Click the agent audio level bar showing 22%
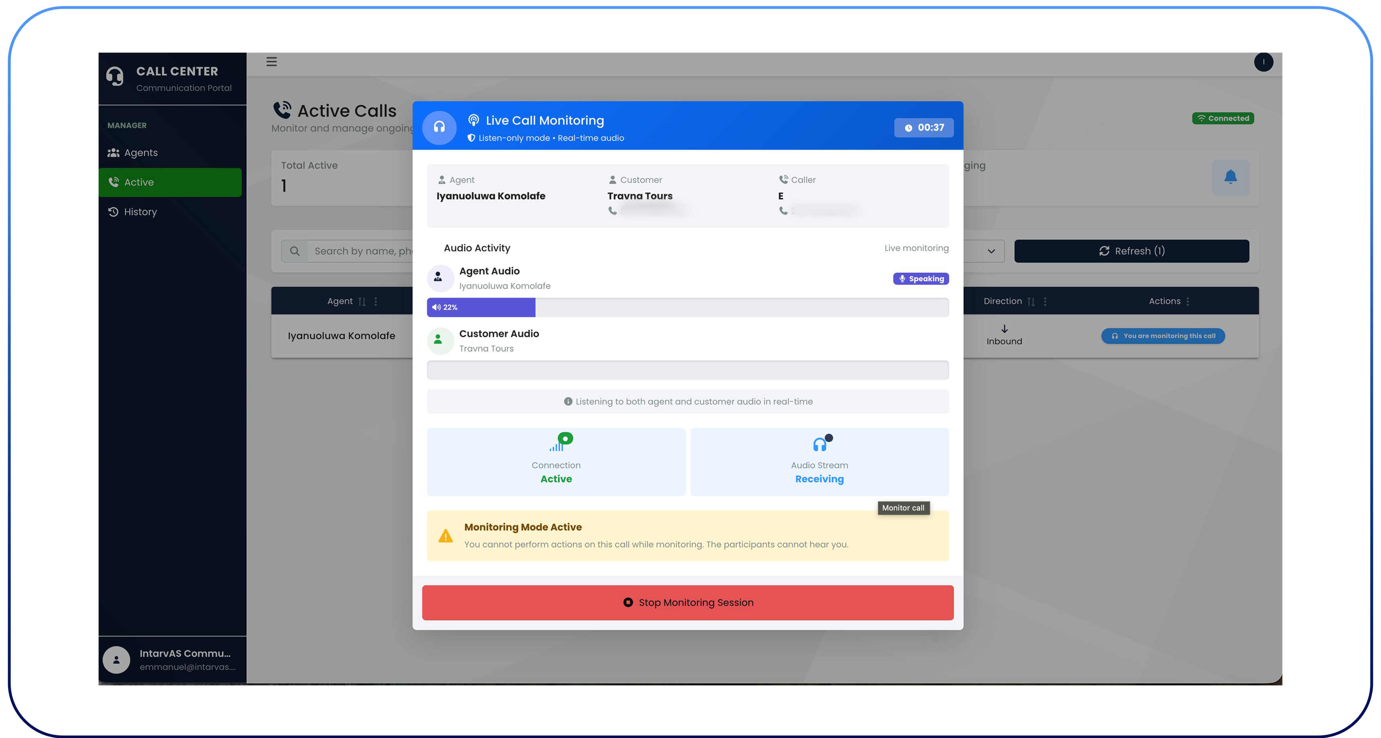Screen dimensions: 1381x738 point(481,307)
